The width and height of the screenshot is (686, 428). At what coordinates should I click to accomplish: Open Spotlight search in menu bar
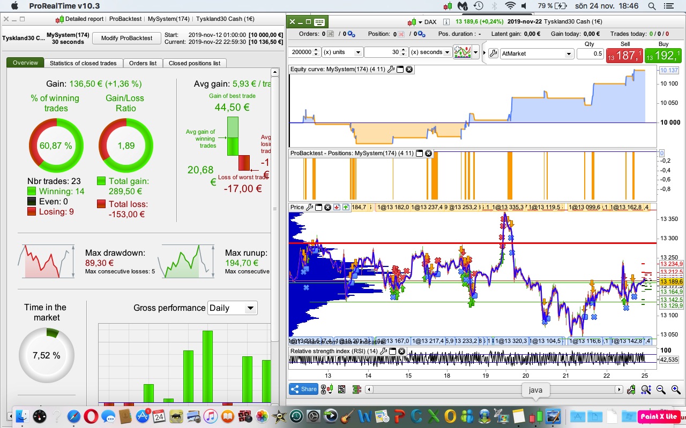click(652, 6)
